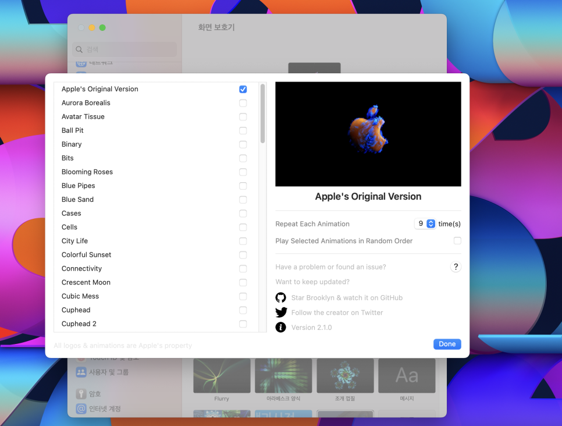Select the Cubic Mess row label
The width and height of the screenshot is (562, 426).
tap(80, 296)
